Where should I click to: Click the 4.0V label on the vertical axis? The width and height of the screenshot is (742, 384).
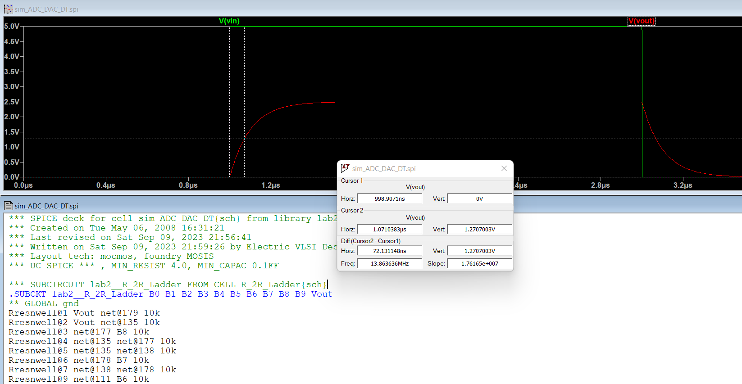(x=12, y=56)
